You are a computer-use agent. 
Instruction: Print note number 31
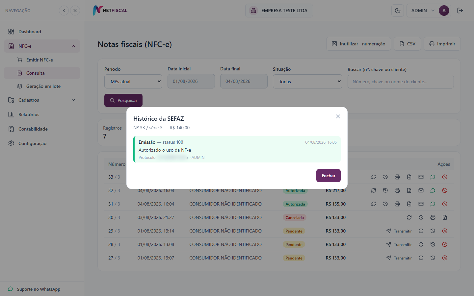point(397,204)
